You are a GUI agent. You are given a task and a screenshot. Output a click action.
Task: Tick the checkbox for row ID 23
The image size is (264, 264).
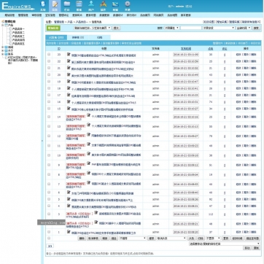(49, 55)
